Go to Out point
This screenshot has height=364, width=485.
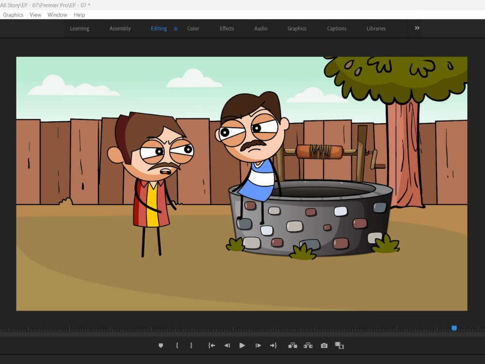[x=273, y=346]
